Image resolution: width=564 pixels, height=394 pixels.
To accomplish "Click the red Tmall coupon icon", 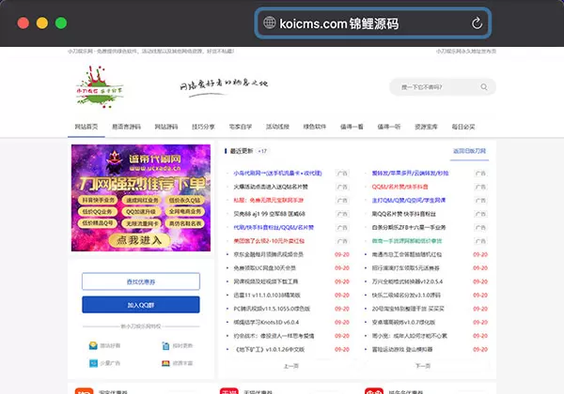I will pos(228,391).
